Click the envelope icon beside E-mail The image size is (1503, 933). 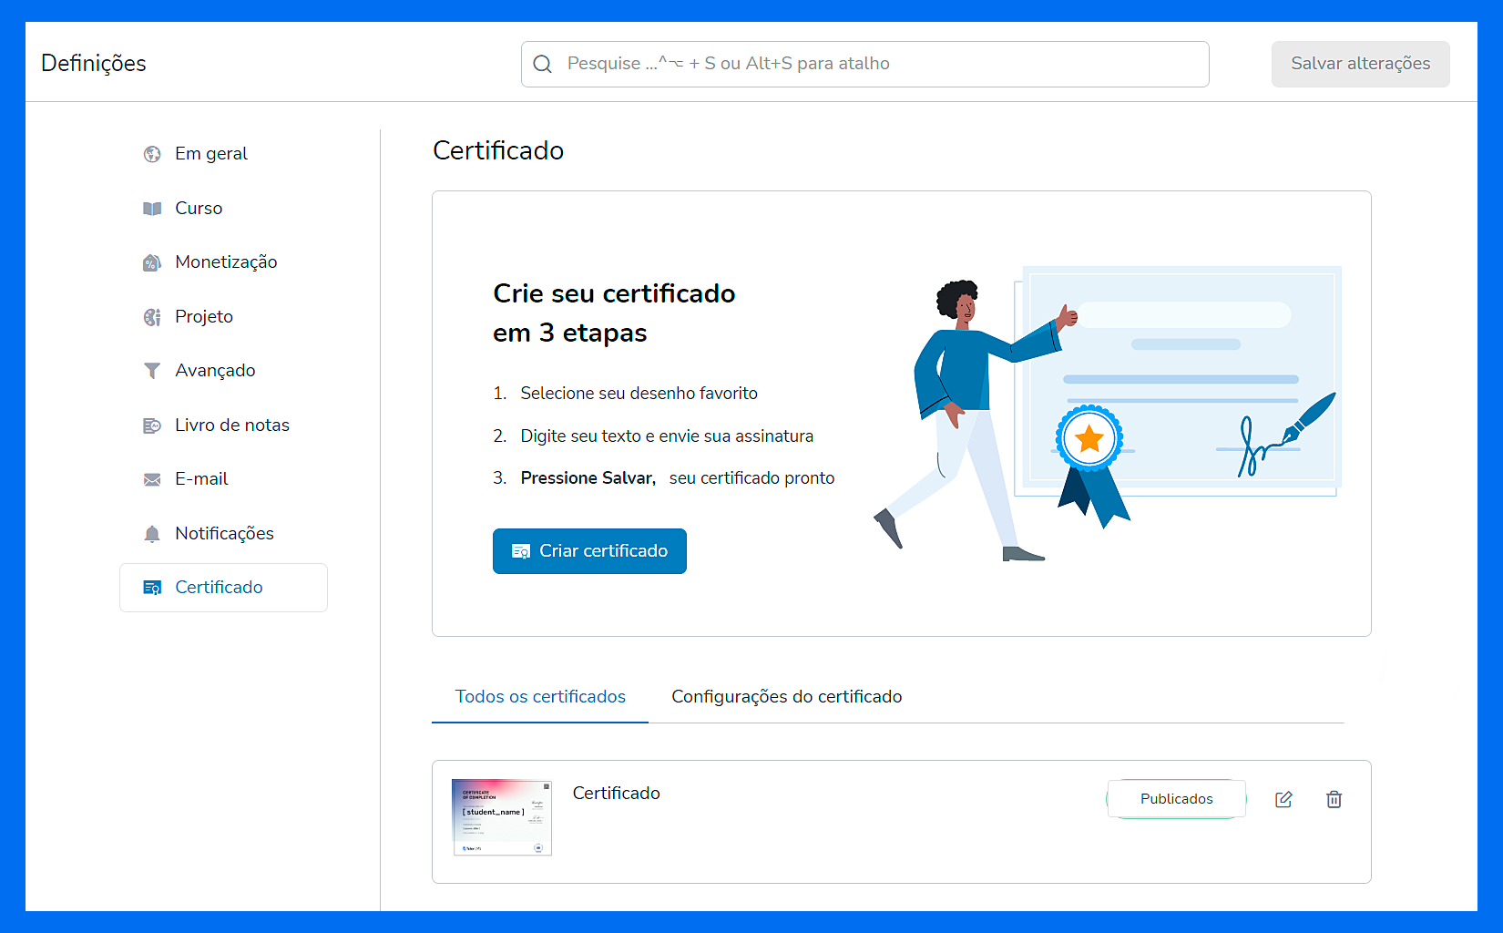(x=152, y=479)
